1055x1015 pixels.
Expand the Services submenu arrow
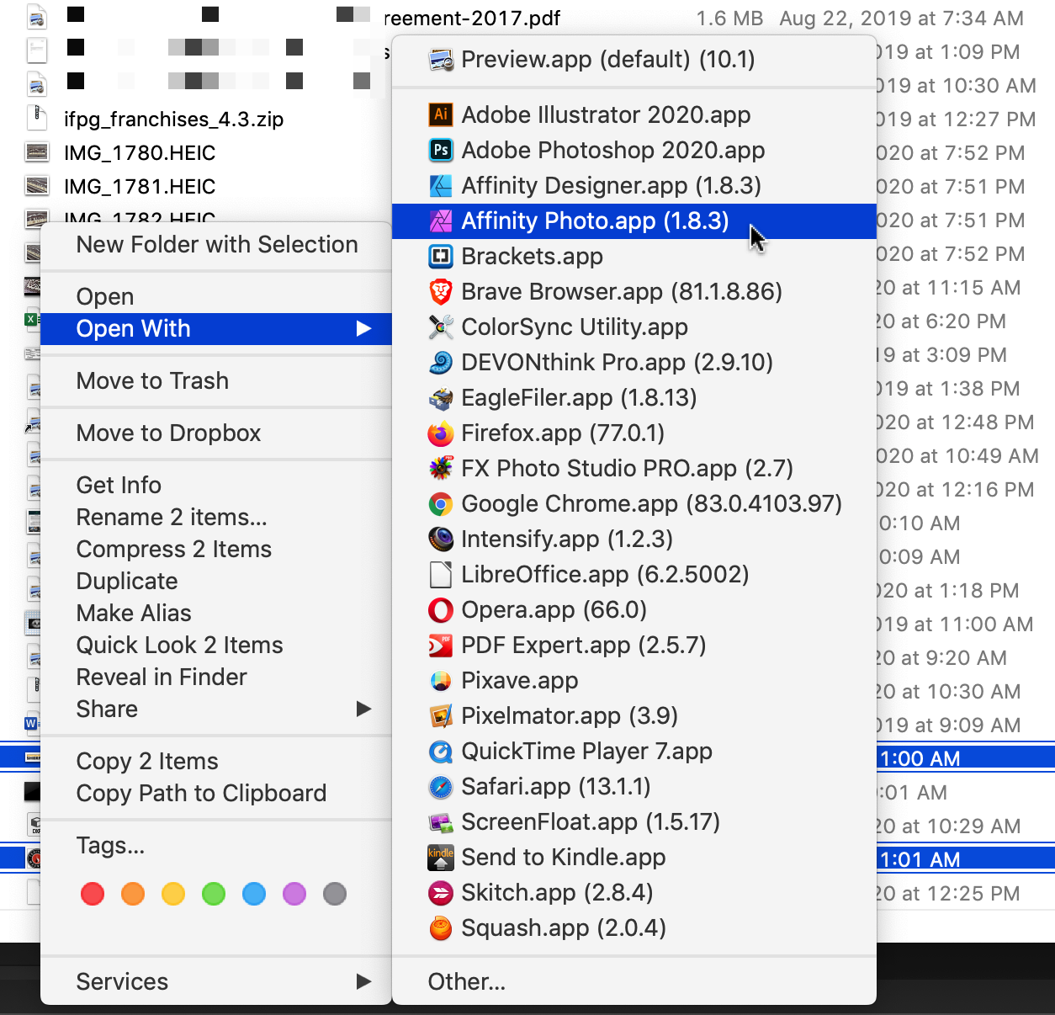click(x=363, y=982)
